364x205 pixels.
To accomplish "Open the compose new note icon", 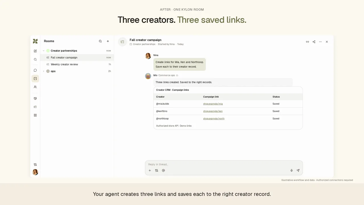I will point(35,51).
